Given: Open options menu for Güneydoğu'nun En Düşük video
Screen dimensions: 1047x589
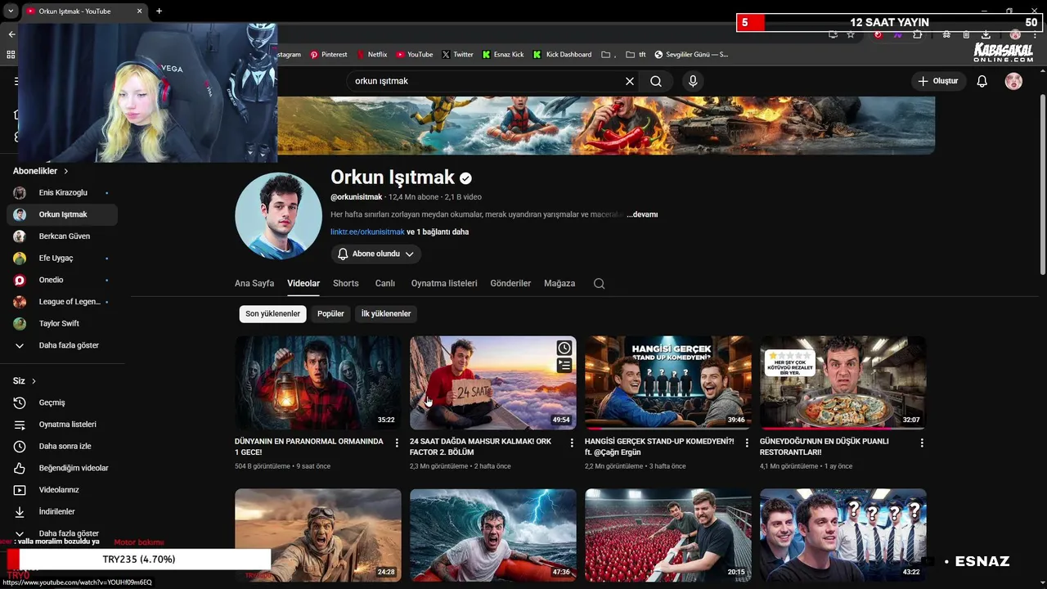Looking at the screenshot, I should point(922,443).
